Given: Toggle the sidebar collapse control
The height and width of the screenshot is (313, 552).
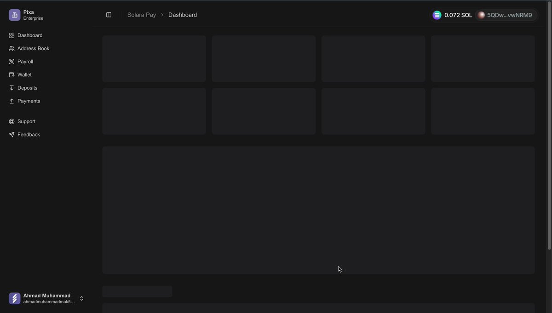Looking at the screenshot, I should (x=109, y=14).
